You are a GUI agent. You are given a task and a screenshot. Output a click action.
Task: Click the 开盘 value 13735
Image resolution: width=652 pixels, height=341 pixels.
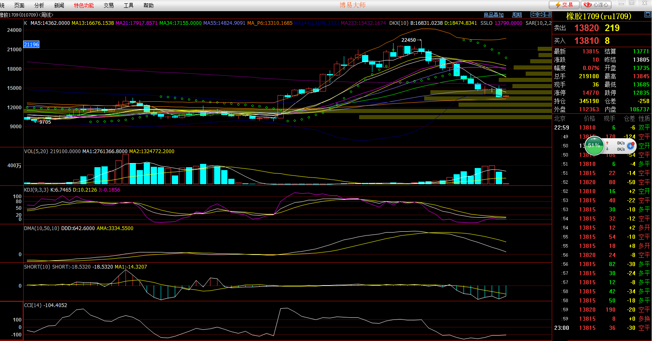[641, 68]
